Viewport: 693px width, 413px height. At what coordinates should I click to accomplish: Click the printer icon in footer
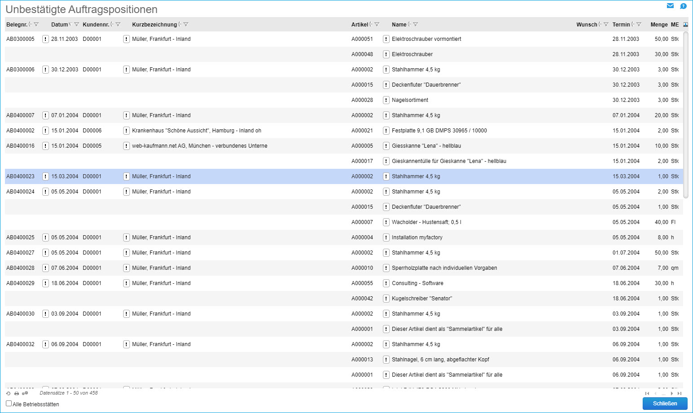(x=17, y=393)
